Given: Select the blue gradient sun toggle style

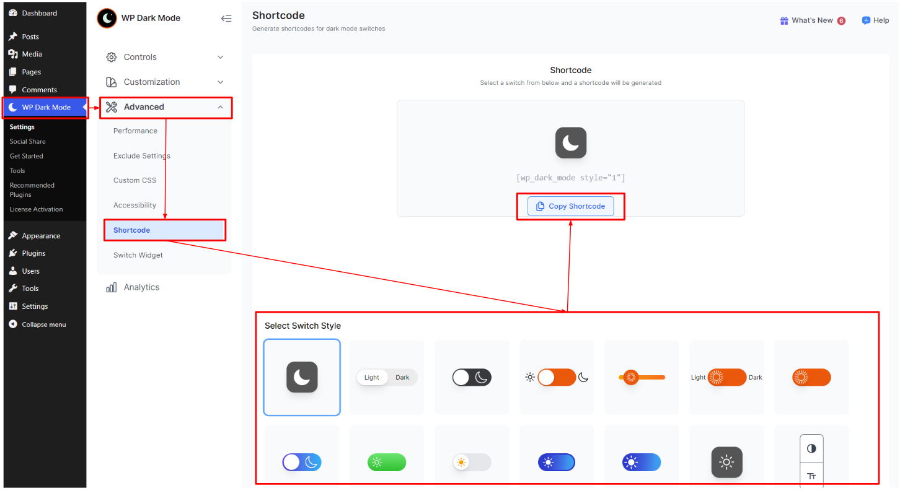Looking at the screenshot, I should tap(642, 462).
